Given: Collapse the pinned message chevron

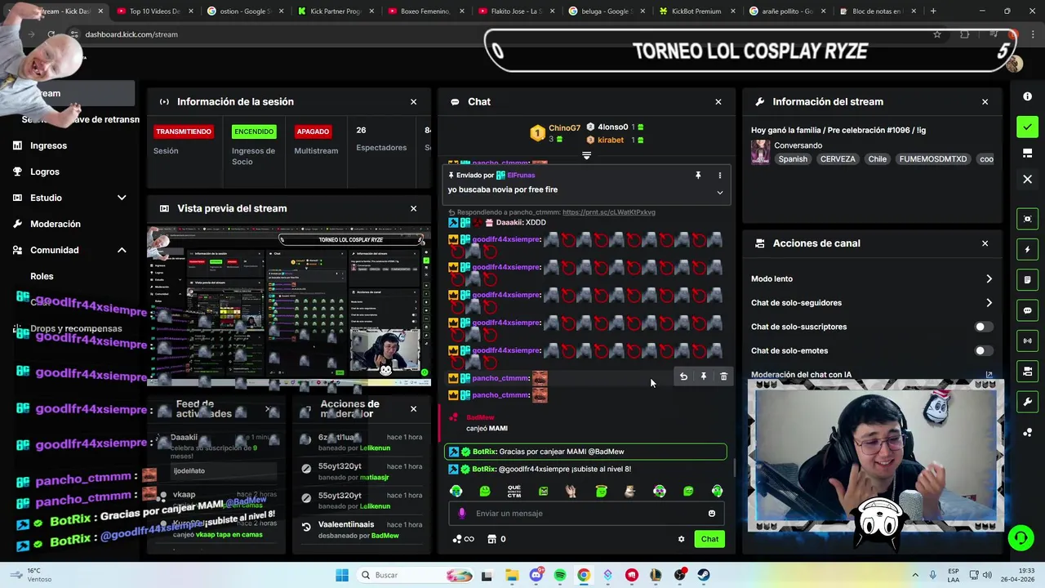Looking at the screenshot, I should pyautogui.click(x=719, y=192).
